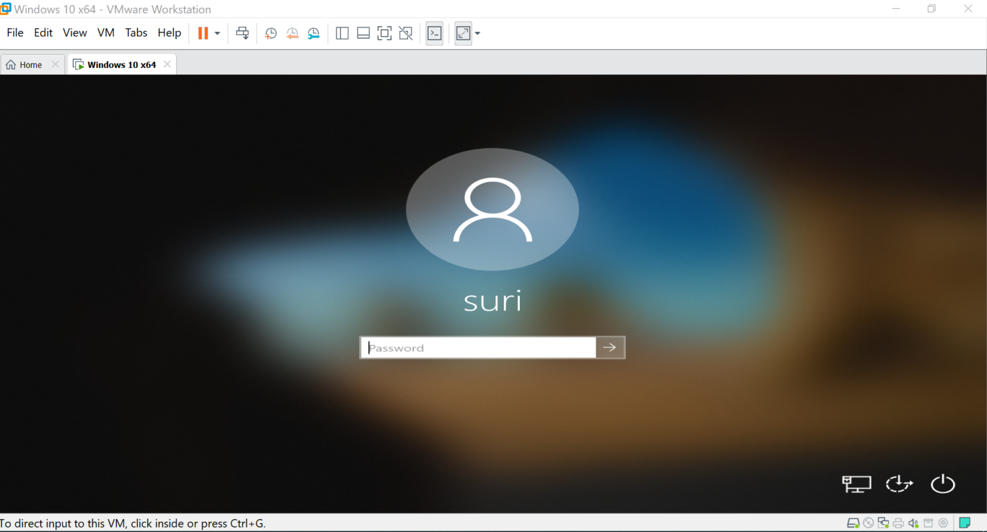
Task: Open the snapshot manager
Action: click(314, 33)
